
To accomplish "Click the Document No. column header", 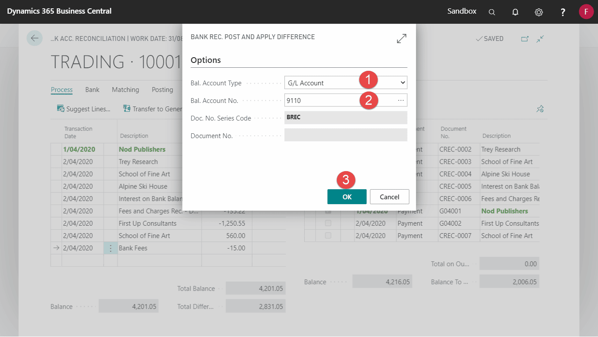I will pos(453,132).
